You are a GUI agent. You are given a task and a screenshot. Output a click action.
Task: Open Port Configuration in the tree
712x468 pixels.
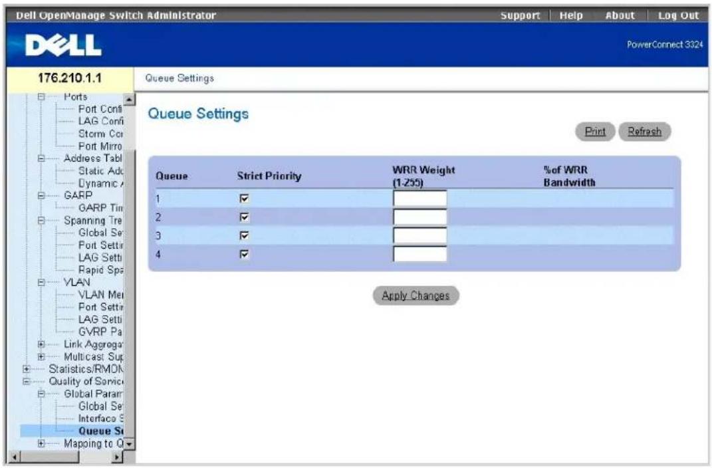point(100,109)
